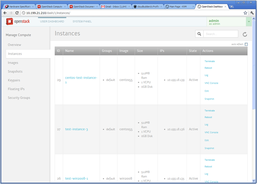Open the browser wrench settings menu
This screenshot has width=257, height=184.
(252, 13)
